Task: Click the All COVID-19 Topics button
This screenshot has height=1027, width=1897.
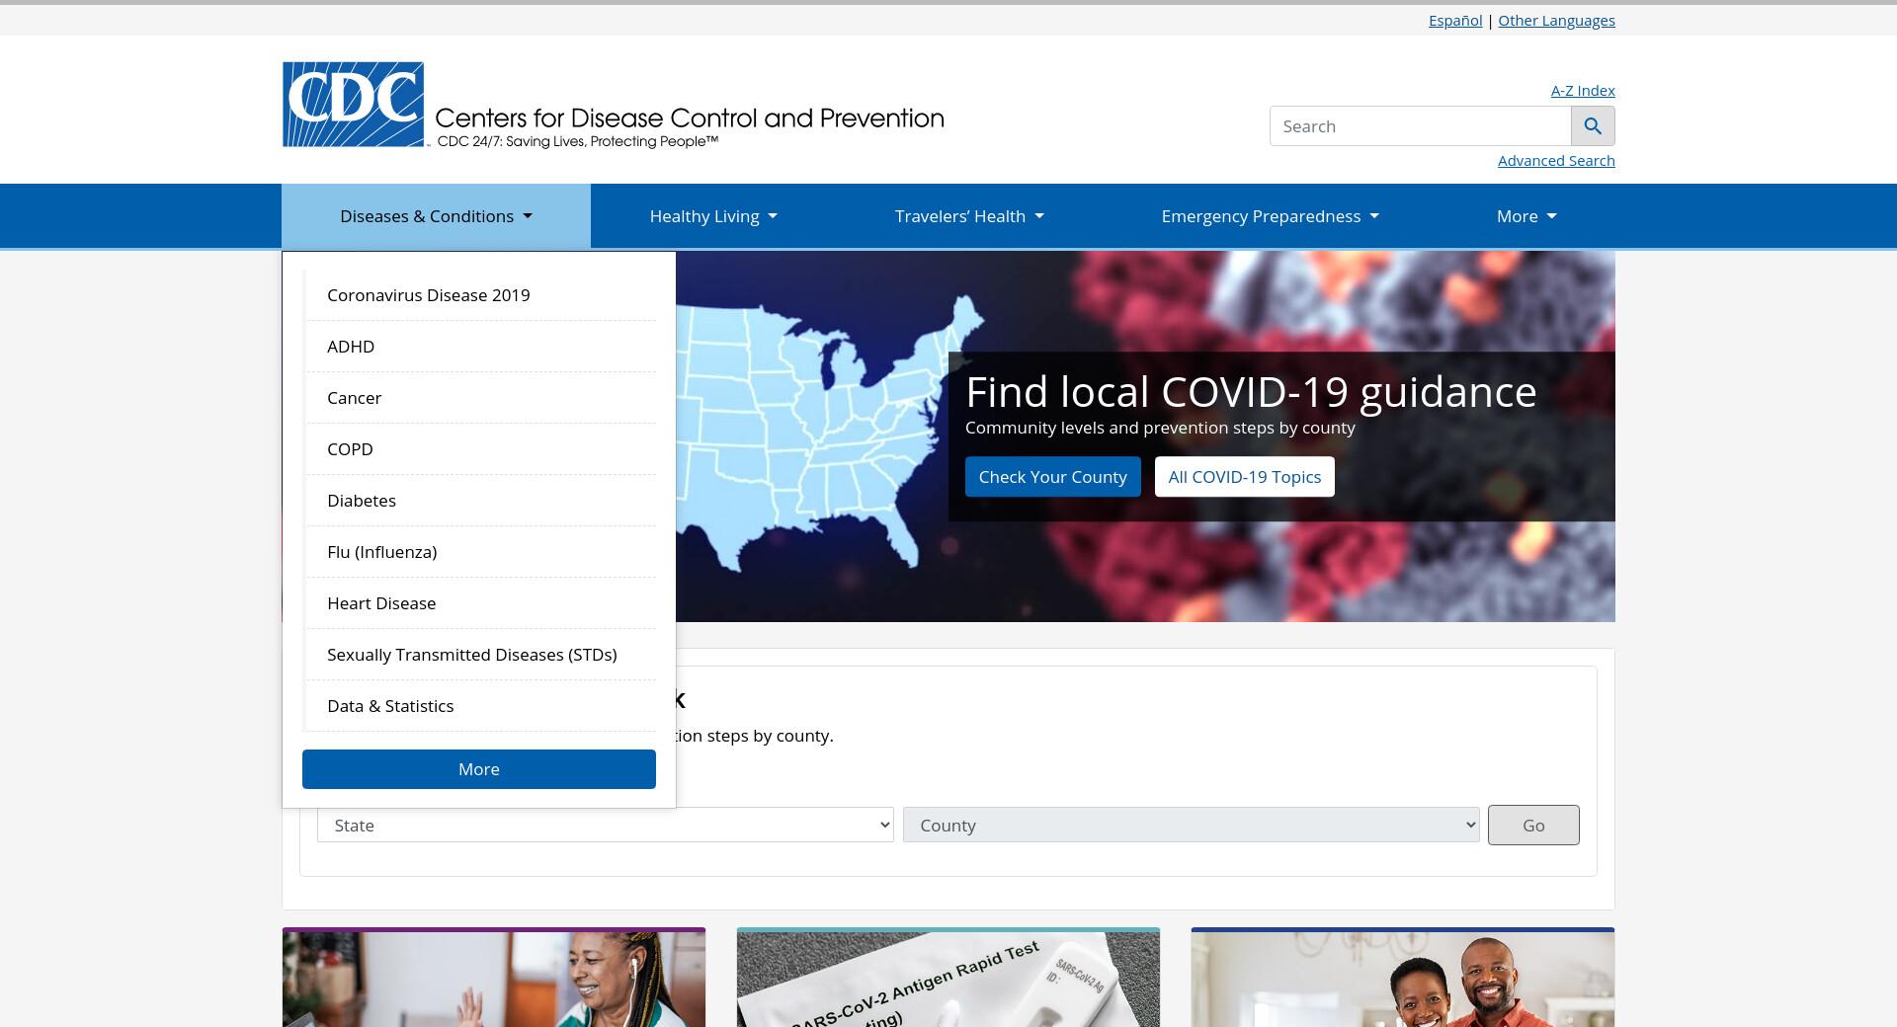Action: pyautogui.click(x=1244, y=477)
